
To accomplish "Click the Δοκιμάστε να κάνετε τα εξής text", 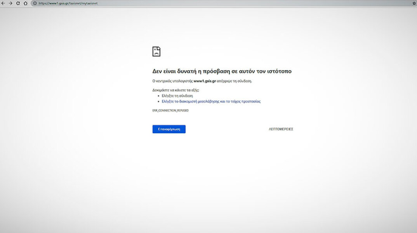I will (x=175, y=90).
